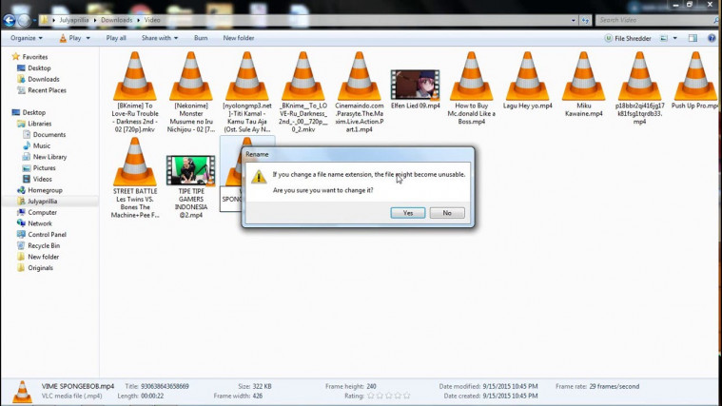Create a New folder from the toolbar
Screen dimensions: 722x406
pyautogui.click(x=239, y=38)
